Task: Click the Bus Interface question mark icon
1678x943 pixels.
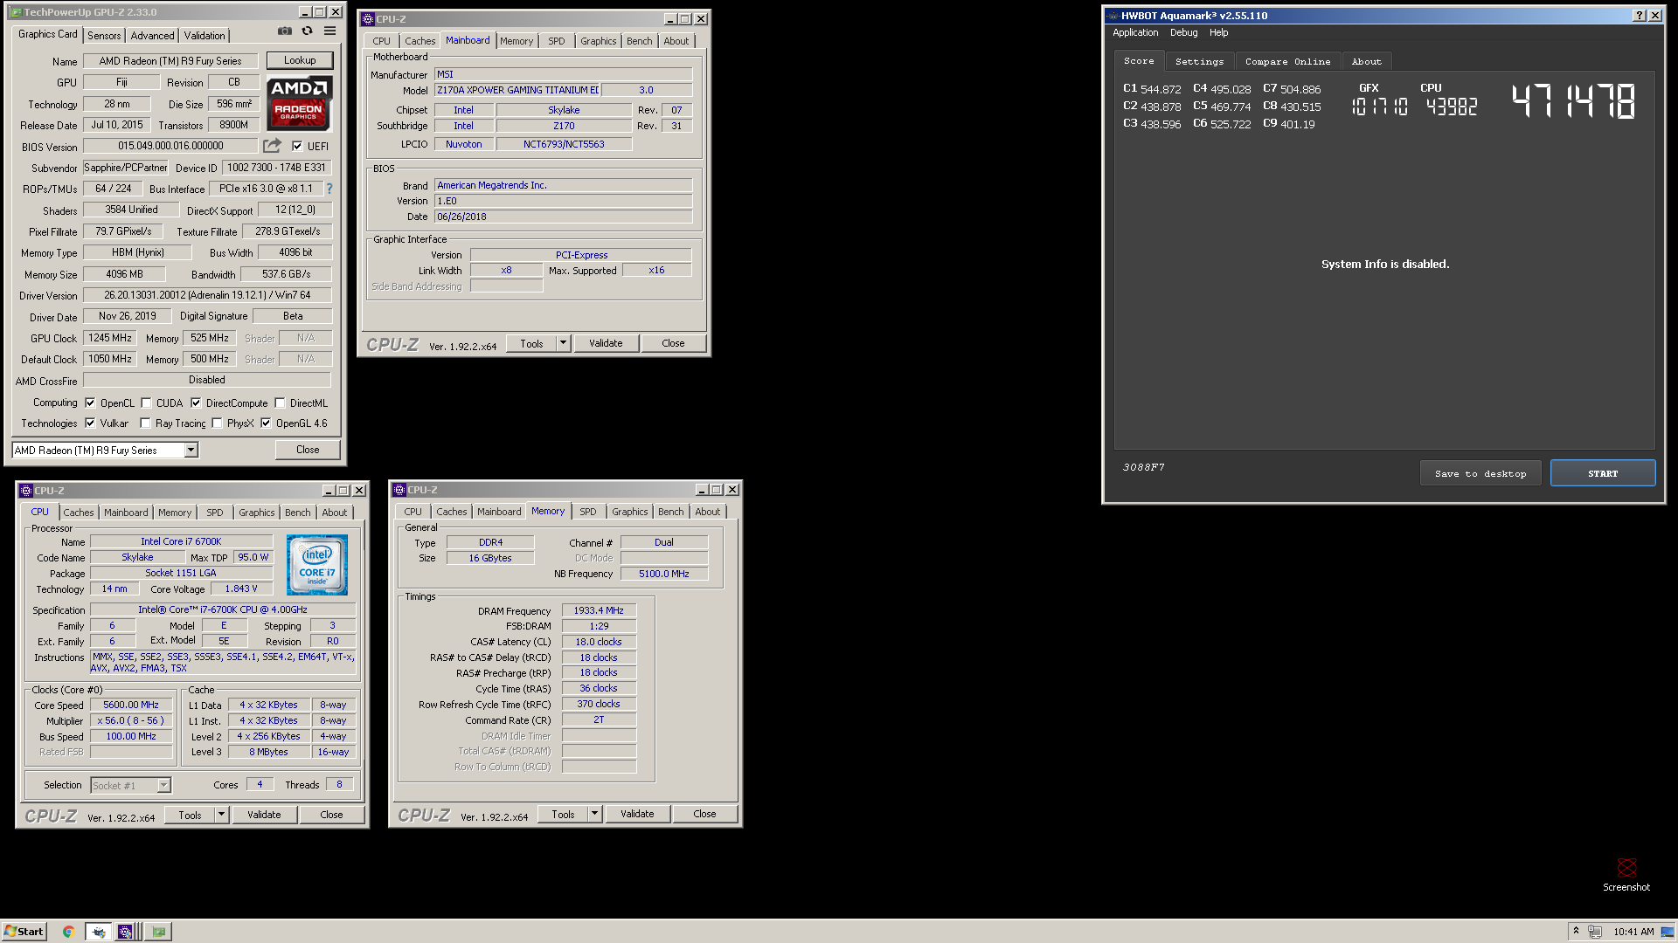Action: pyautogui.click(x=329, y=189)
